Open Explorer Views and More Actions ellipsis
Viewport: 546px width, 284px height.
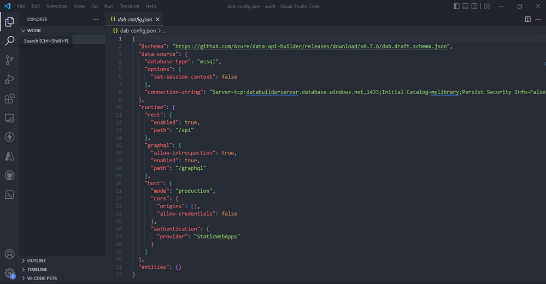point(96,19)
